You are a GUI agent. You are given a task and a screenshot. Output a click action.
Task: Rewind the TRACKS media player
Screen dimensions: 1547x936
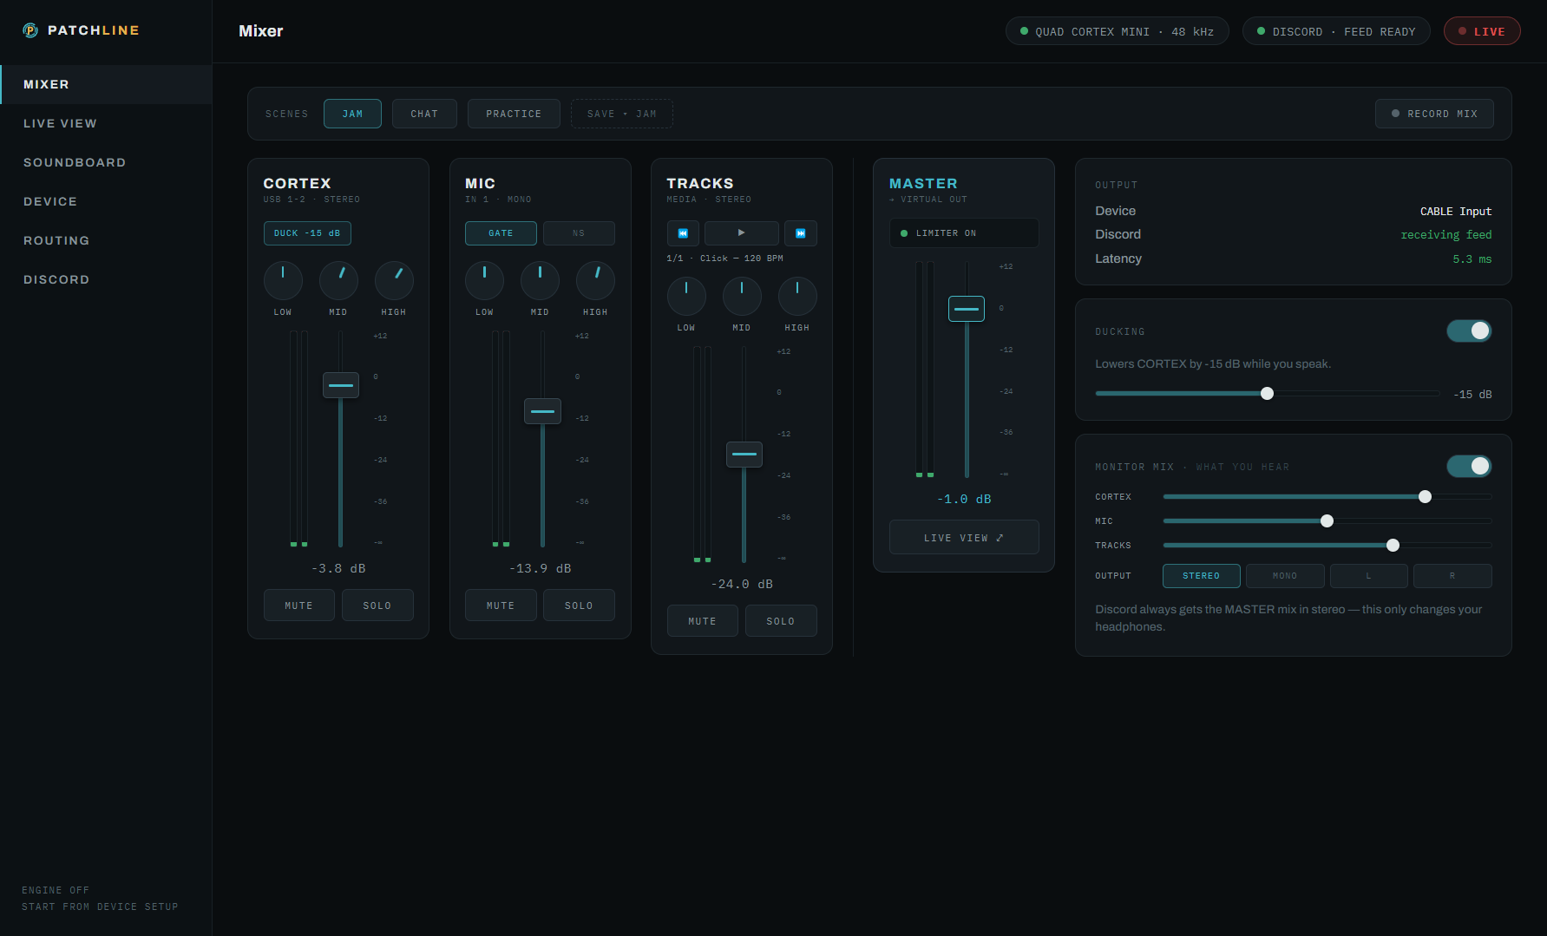683,233
